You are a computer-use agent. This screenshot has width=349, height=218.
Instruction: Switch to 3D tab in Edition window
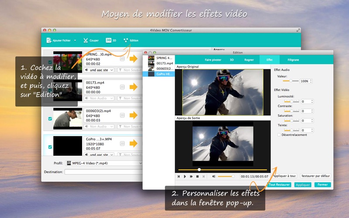coord(232,60)
